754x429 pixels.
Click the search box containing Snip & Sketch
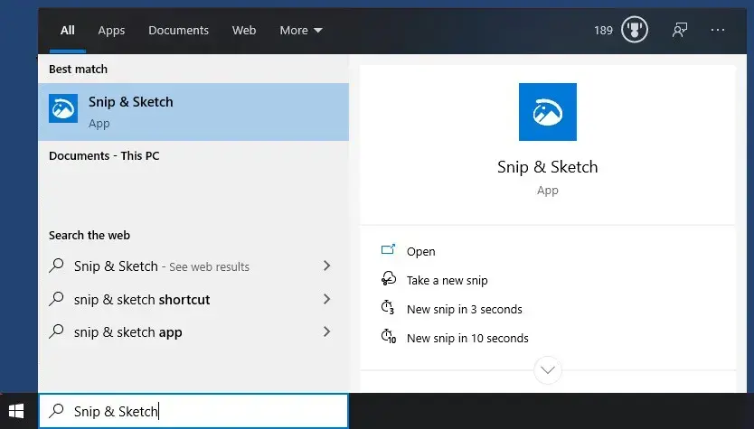click(193, 411)
